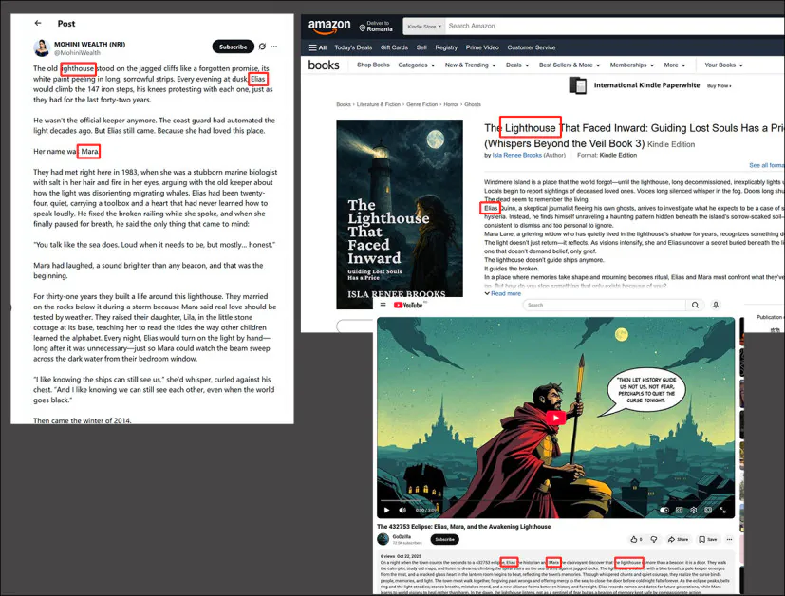Image resolution: width=785 pixels, height=596 pixels.
Task: Go back using the arrow in the Post window
Action: point(38,23)
